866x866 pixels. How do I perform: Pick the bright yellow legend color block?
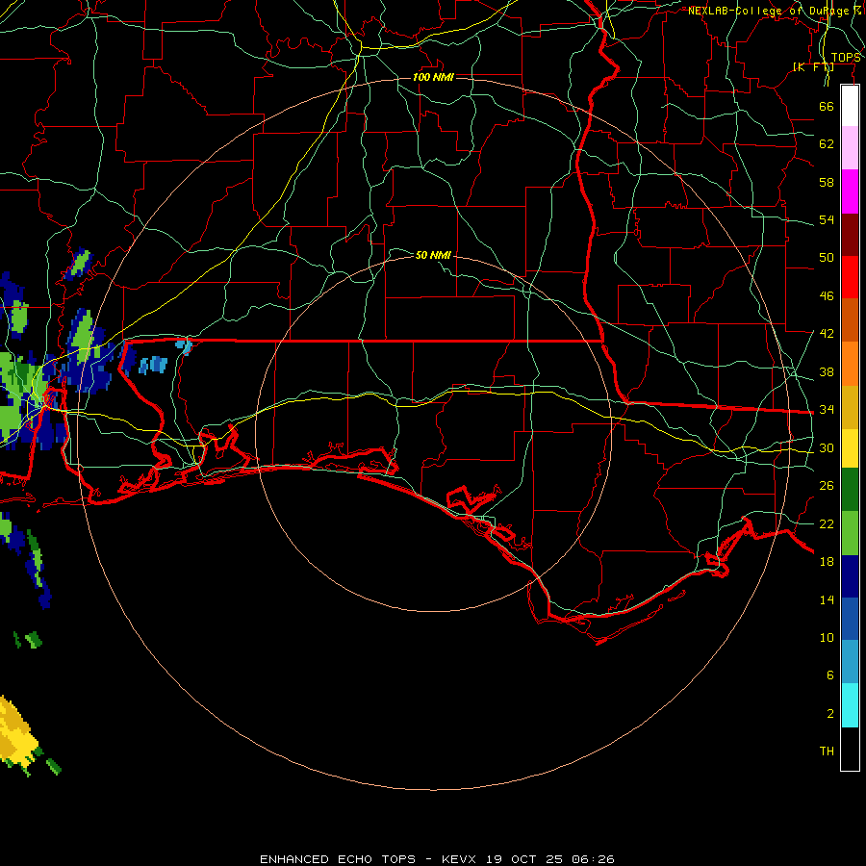[850, 448]
